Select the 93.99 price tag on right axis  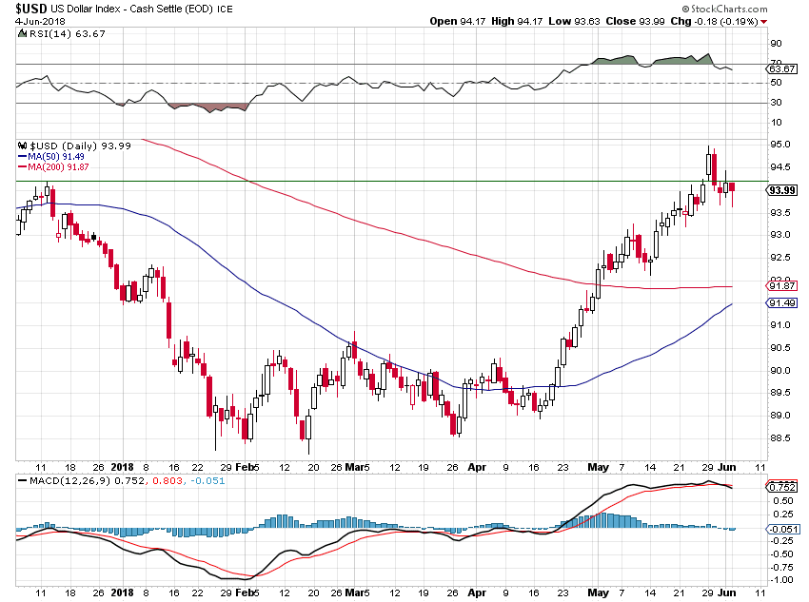pyautogui.click(x=781, y=189)
